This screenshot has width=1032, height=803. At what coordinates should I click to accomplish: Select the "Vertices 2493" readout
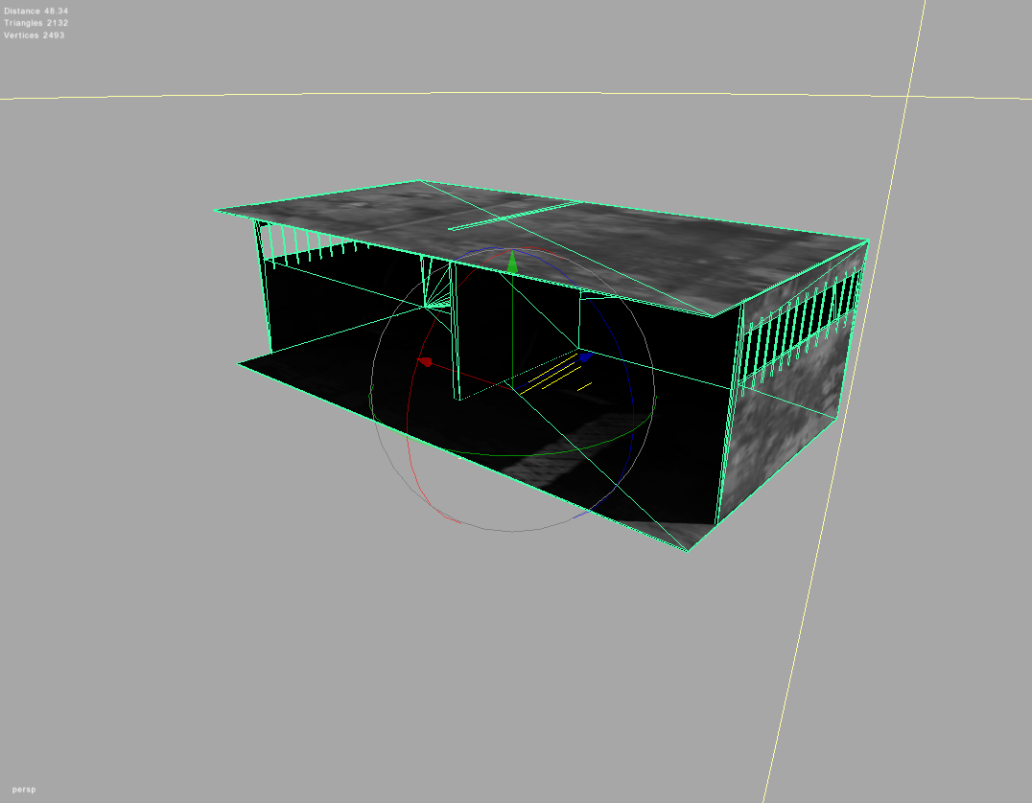click(35, 35)
